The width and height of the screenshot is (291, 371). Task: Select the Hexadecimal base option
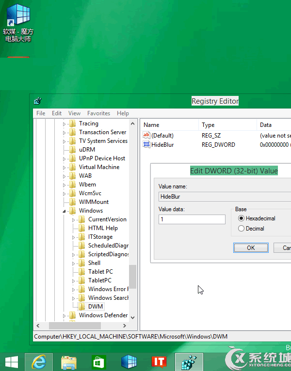257,218
